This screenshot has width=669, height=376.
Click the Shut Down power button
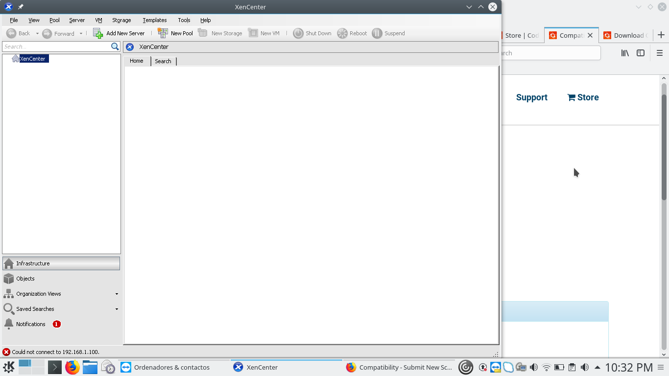point(312,33)
